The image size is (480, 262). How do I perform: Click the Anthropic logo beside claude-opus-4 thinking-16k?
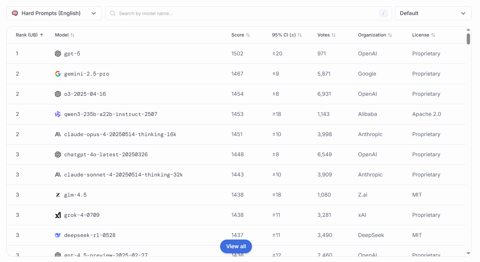(x=58, y=134)
